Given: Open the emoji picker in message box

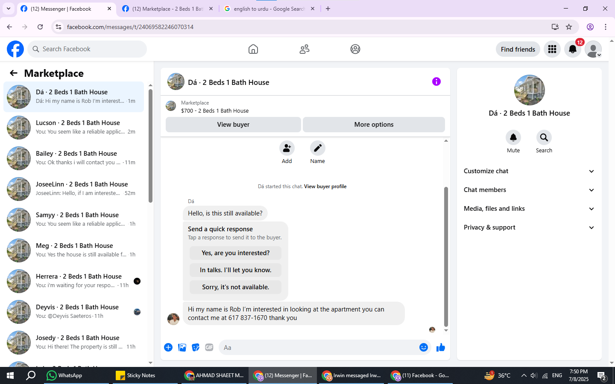Looking at the screenshot, I should (424, 347).
